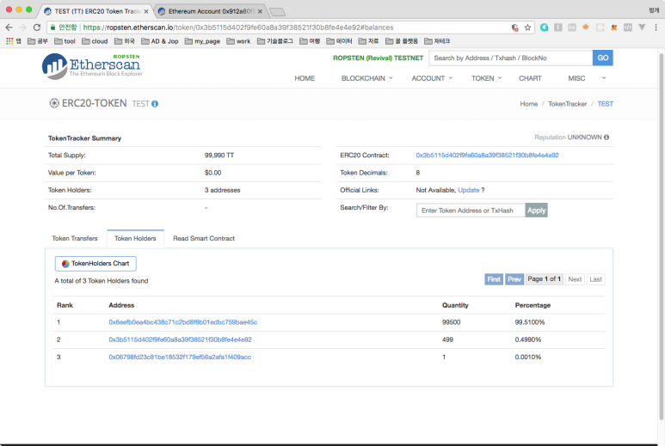The width and height of the screenshot is (665, 446).
Task: Click the Home breadcrumb link
Action: (528, 104)
